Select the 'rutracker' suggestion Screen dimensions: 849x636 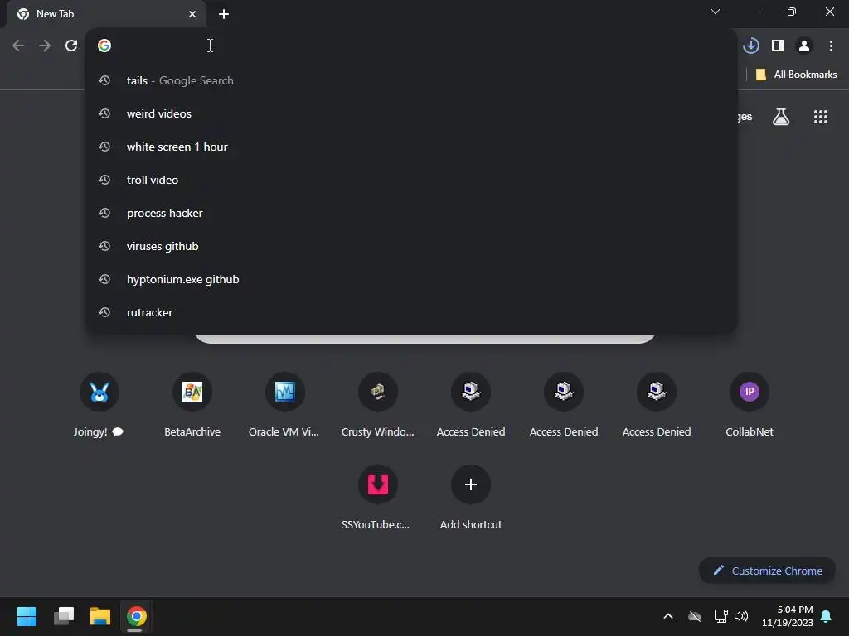click(411, 312)
